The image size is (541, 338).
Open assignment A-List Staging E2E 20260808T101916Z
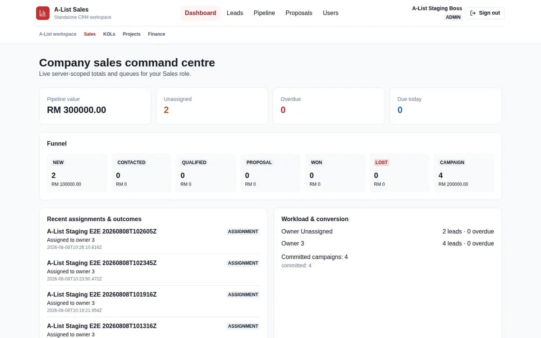(102, 295)
